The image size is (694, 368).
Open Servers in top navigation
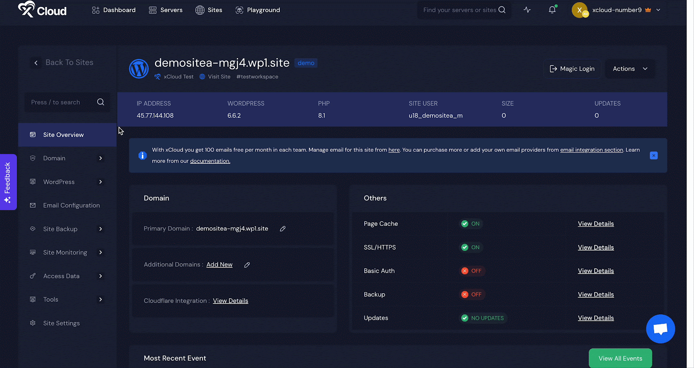tap(166, 10)
